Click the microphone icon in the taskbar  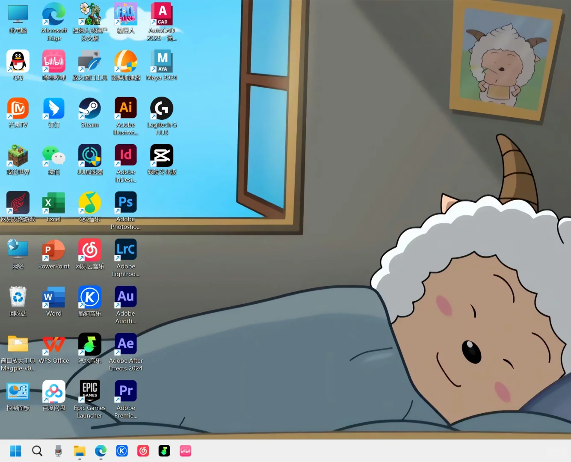pos(58,451)
